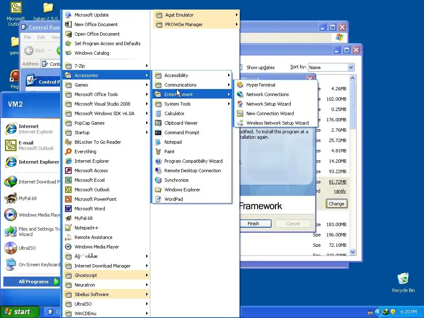Click scroll-up arrow in programs list
Viewport: 424px width, 318px height.
tap(352, 78)
